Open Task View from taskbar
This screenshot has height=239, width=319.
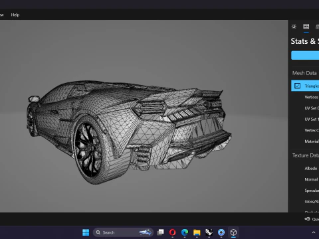tap(160, 232)
